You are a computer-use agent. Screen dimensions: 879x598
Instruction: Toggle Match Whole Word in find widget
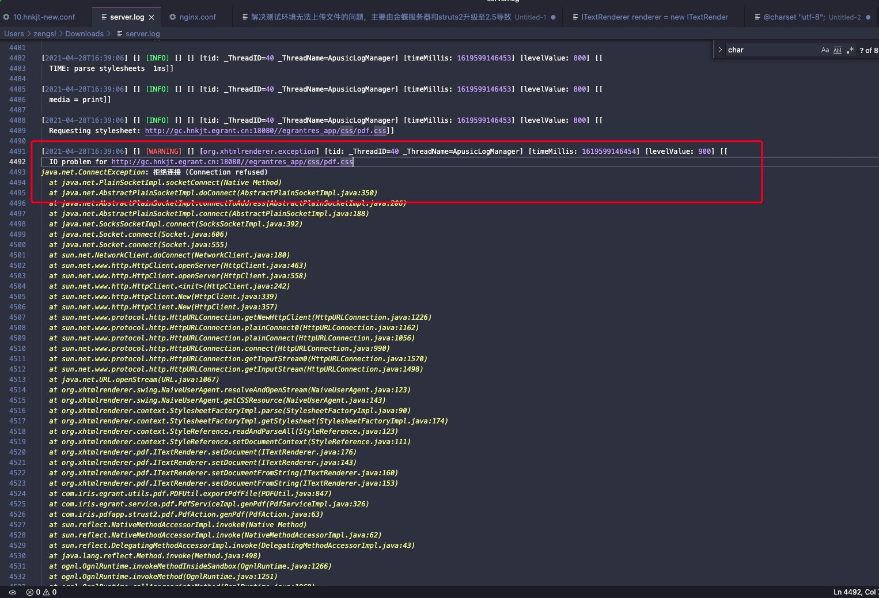838,50
